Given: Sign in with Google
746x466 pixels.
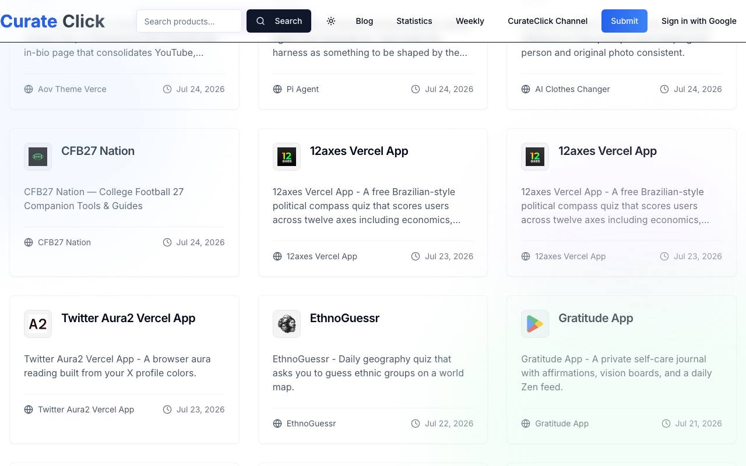Looking at the screenshot, I should [x=699, y=21].
